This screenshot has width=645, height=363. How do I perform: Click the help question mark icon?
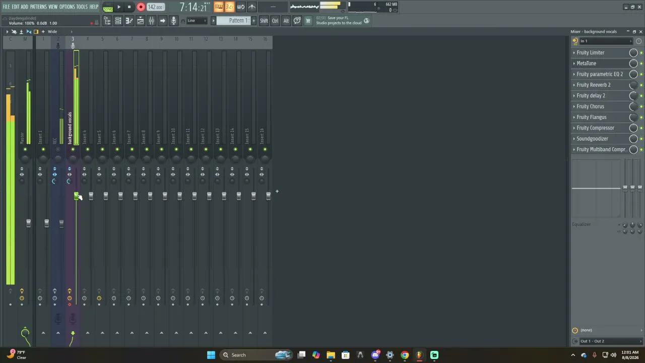tap(297, 21)
